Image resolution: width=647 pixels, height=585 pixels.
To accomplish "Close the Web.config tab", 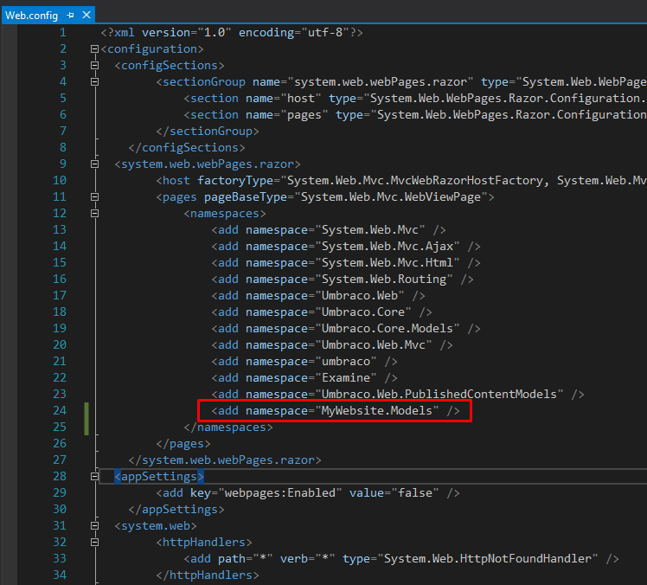I will pyautogui.click(x=86, y=15).
